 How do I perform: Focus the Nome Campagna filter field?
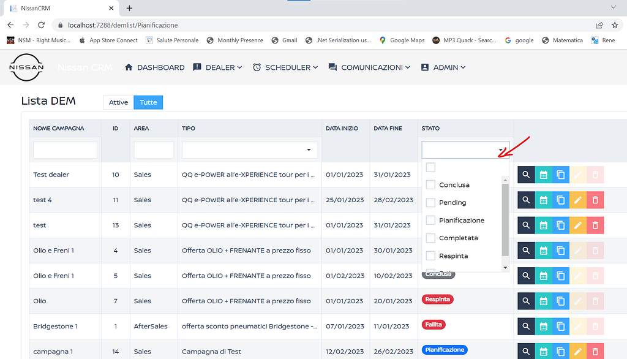(65, 149)
